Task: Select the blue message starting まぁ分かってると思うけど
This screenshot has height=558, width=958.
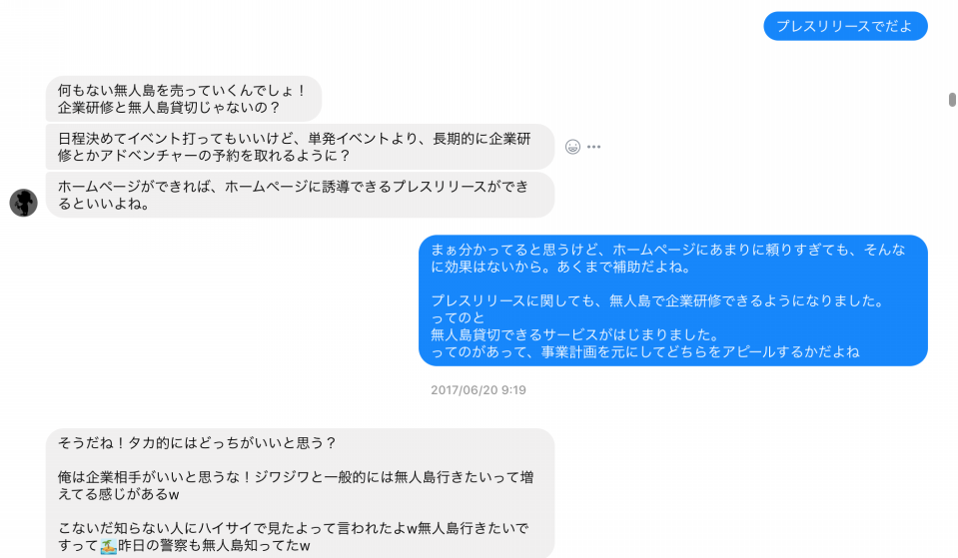Action: (673, 300)
